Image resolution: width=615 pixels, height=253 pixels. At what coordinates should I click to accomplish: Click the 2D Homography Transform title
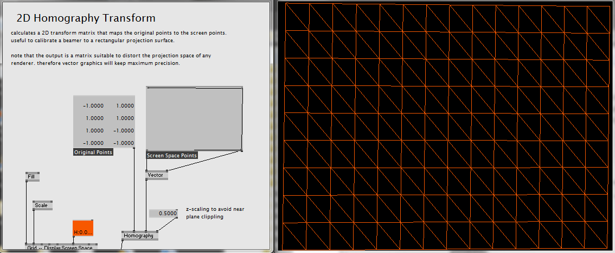(x=86, y=18)
